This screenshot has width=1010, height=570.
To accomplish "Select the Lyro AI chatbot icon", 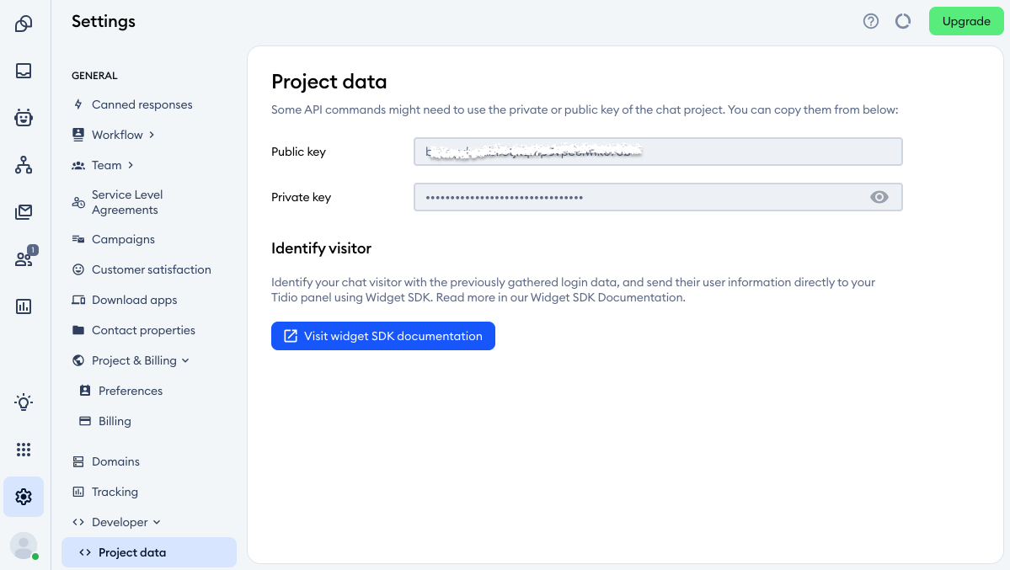I will point(24,118).
